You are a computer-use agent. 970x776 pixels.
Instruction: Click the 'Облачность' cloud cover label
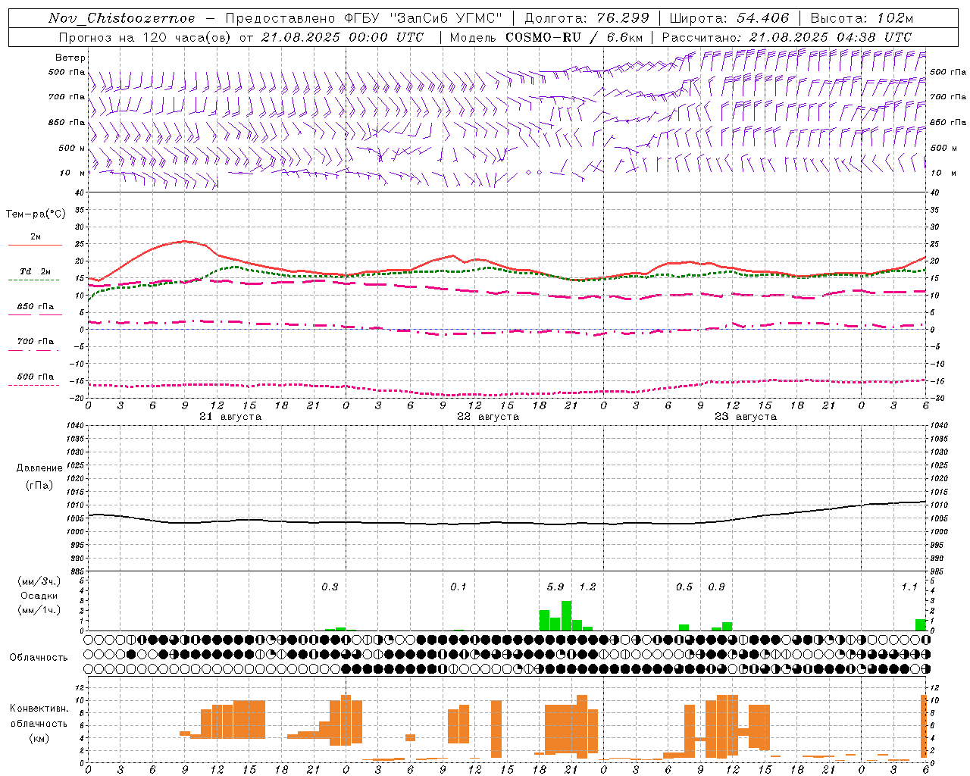39,658
